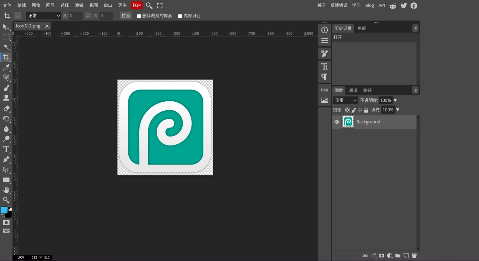Click the 拉直 straighten button
The width and height of the screenshot is (479, 261).
[x=126, y=16]
